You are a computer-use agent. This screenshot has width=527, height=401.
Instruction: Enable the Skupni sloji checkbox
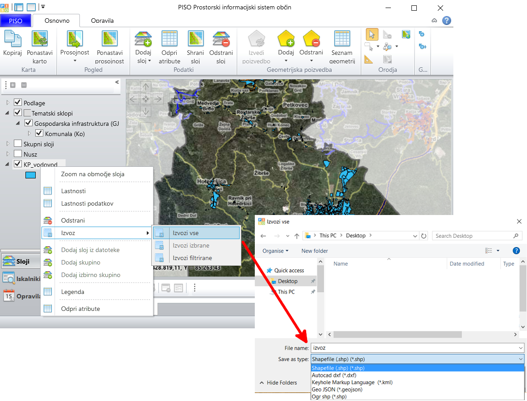pos(18,144)
